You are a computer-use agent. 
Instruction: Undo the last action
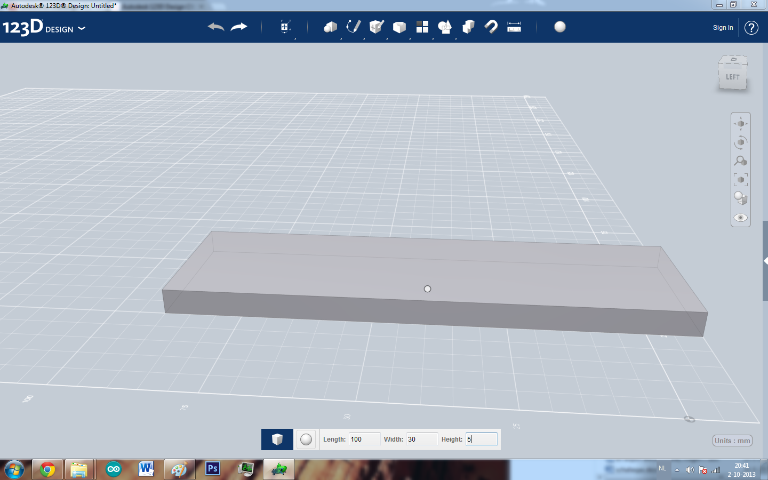point(216,27)
